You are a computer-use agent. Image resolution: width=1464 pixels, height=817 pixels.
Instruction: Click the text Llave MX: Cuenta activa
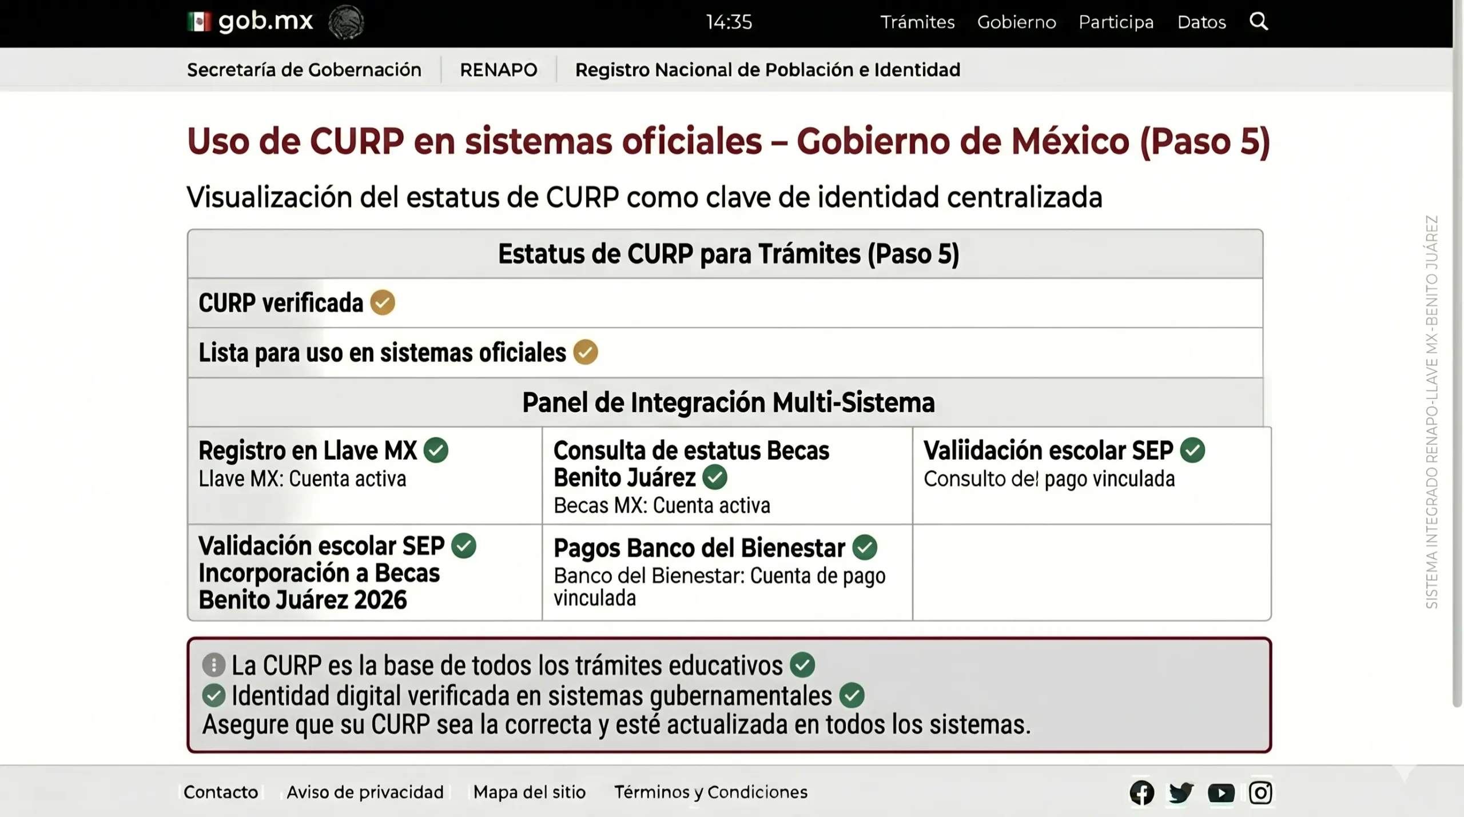[x=303, y=479]
